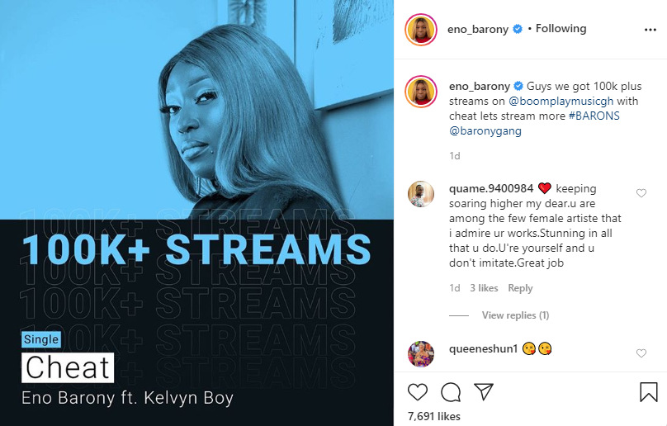This screenshot has width=667, height=426.
Task: Open quame.9400984's profile avatar
Action: [421, 194]
